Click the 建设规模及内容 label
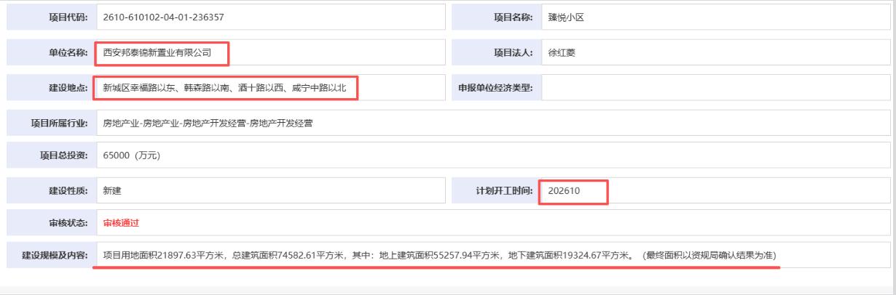The image size is (896, 295). pos(53,255)
